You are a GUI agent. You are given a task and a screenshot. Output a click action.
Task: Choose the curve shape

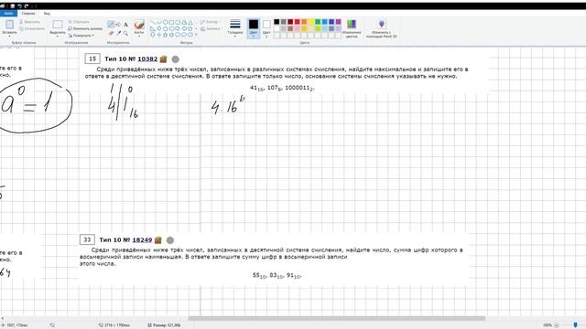point(158,22)
